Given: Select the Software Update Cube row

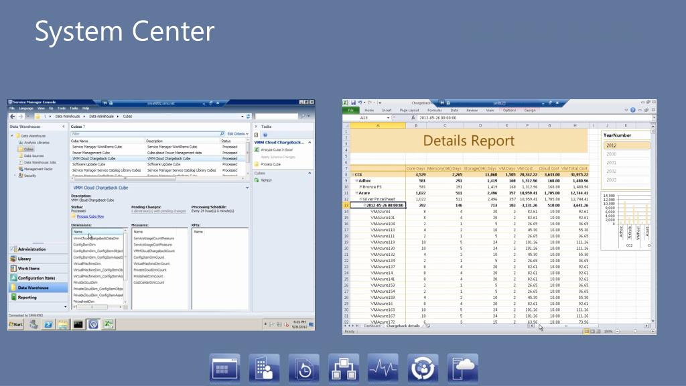Looking at the screenshot, I should coord(158,164).
